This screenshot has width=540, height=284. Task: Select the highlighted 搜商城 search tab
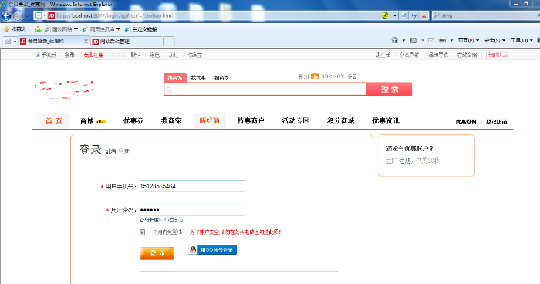click(175, 78)
